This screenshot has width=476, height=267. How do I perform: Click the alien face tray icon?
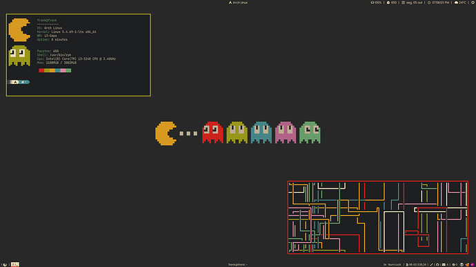click(462, 264)
